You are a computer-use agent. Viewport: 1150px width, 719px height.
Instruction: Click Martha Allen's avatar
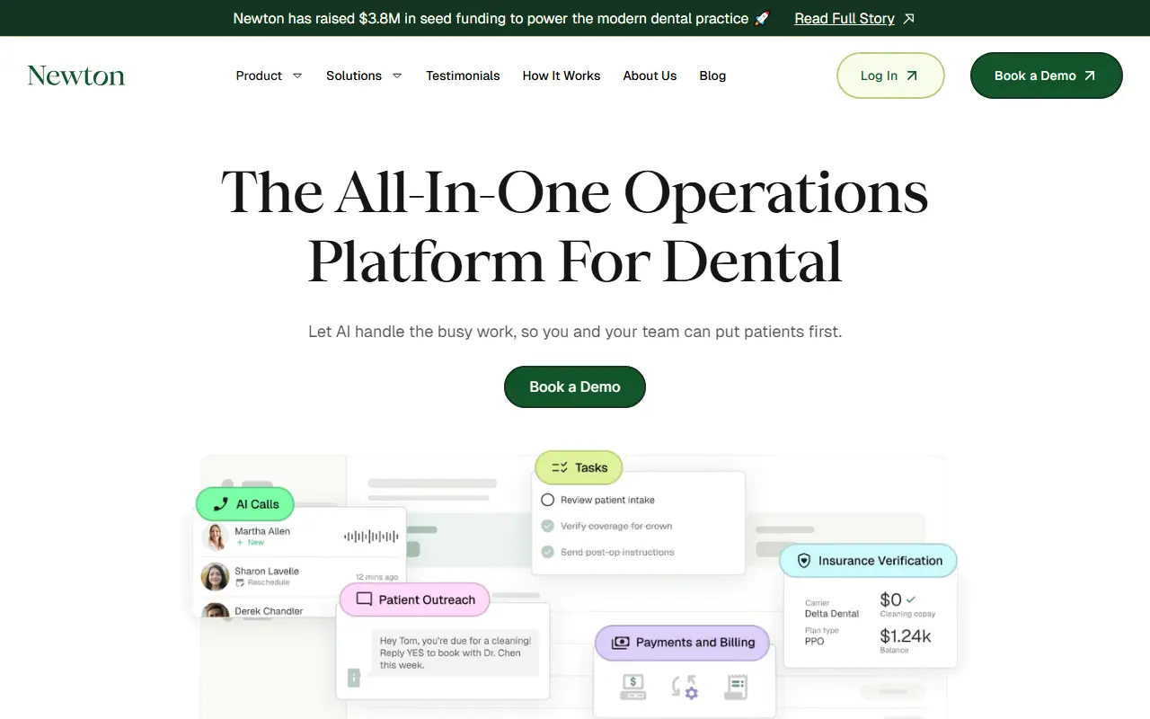[216, 537]
